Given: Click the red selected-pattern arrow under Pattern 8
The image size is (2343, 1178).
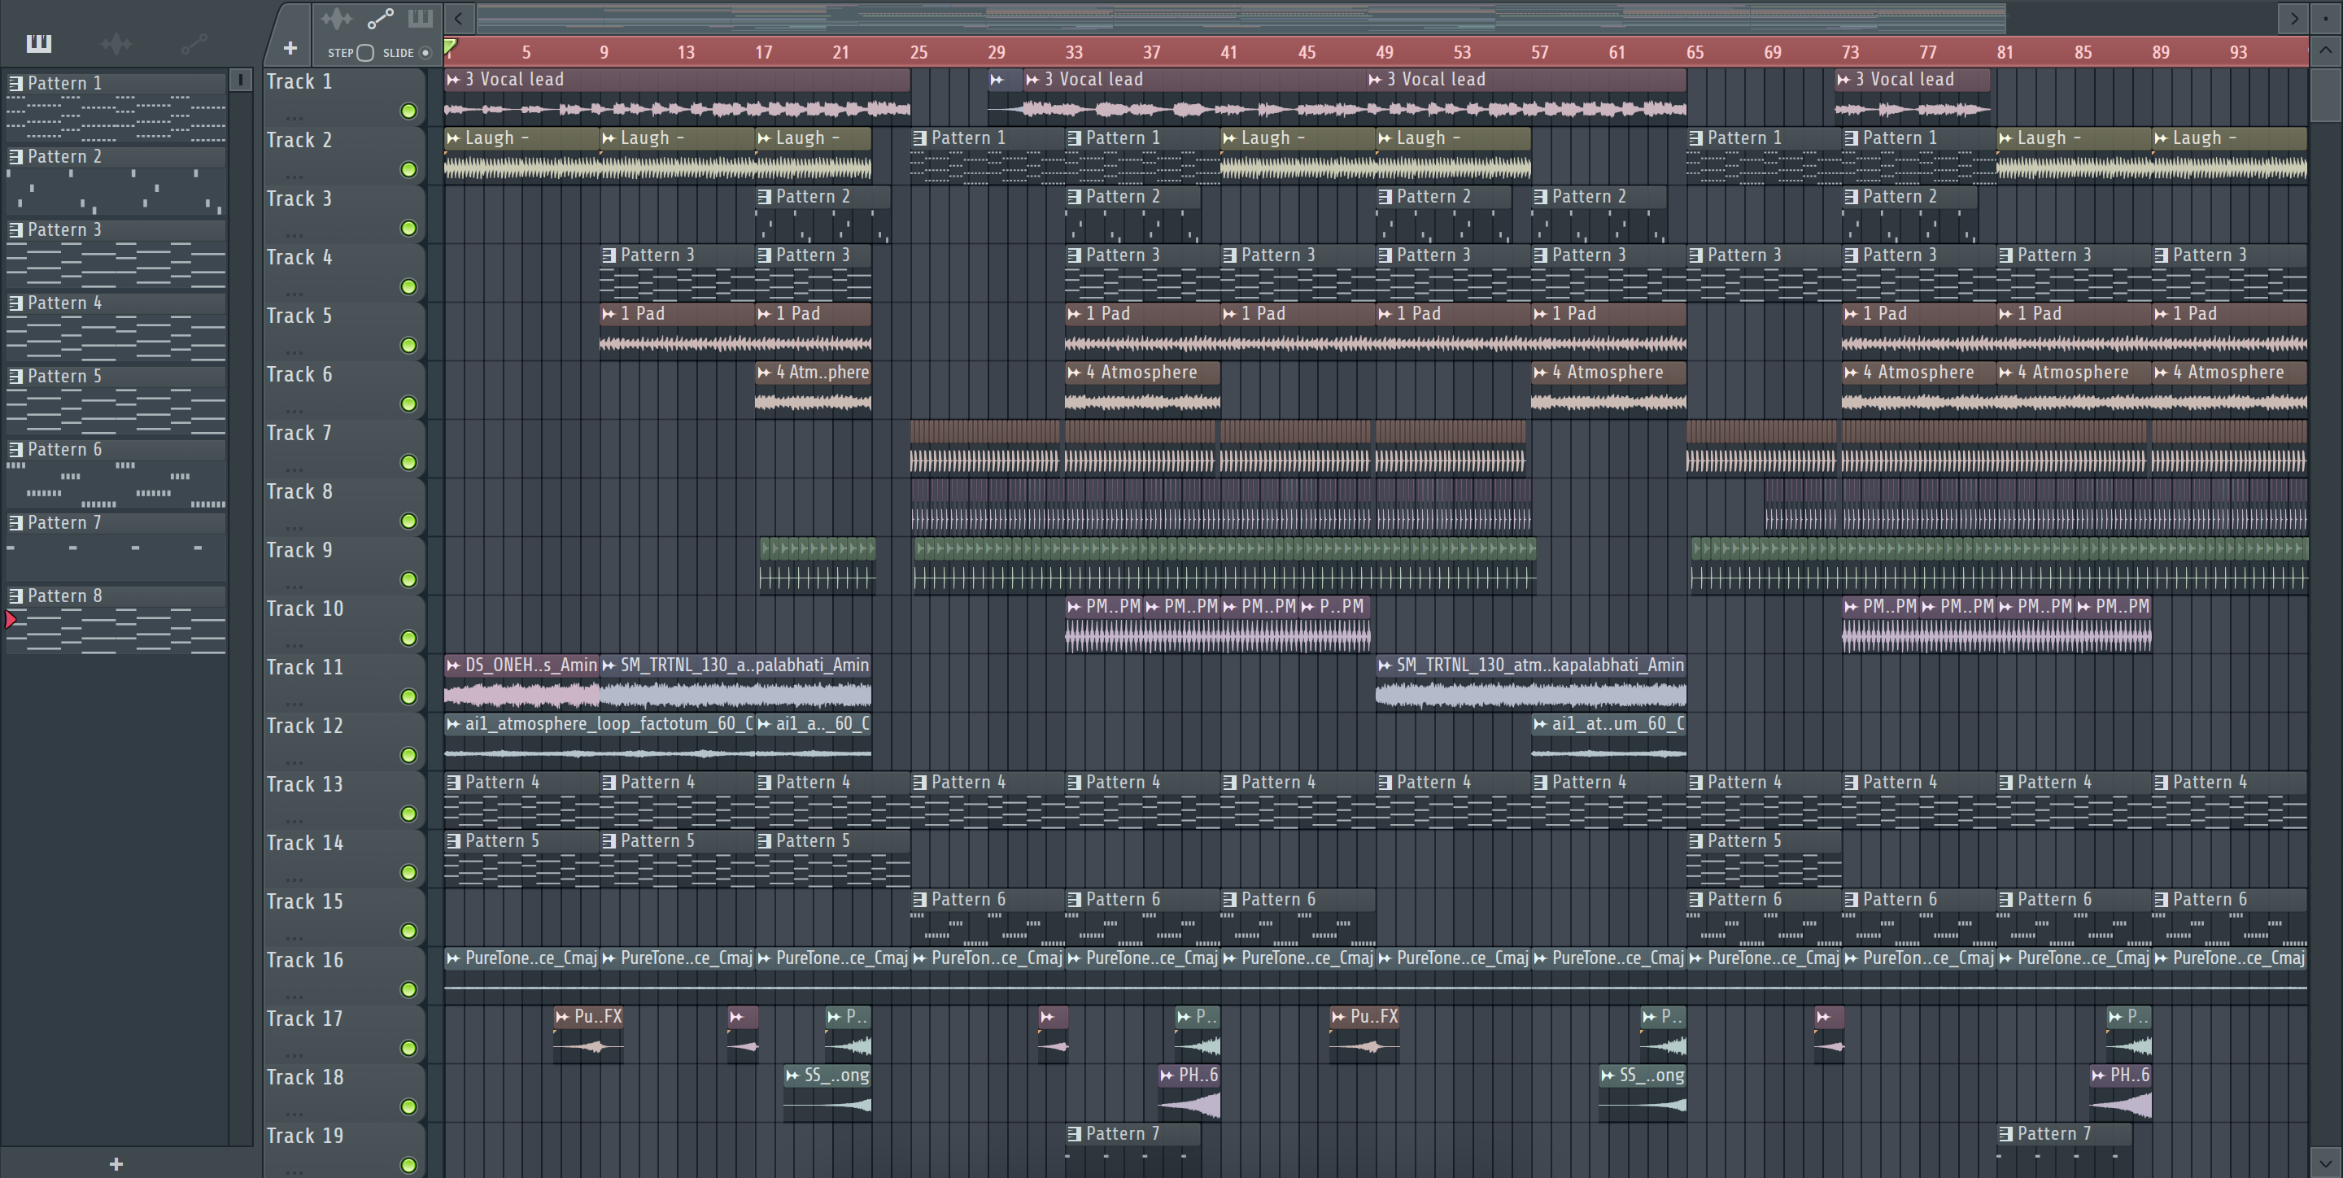Looking at the screenshot, I should click(11, 621).
